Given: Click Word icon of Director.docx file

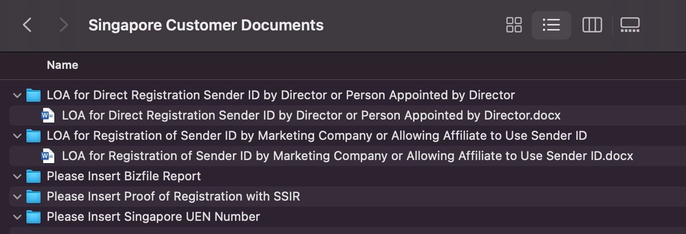Looking at the screenshot, I should coord(48,115).
